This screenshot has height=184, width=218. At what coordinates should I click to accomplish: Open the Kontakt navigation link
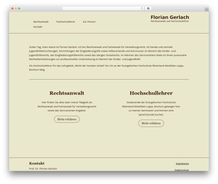(37, 27)
